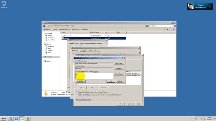Sort by the Name column header
This screenshot has height=121, width=216.
[x=75, y=33]
